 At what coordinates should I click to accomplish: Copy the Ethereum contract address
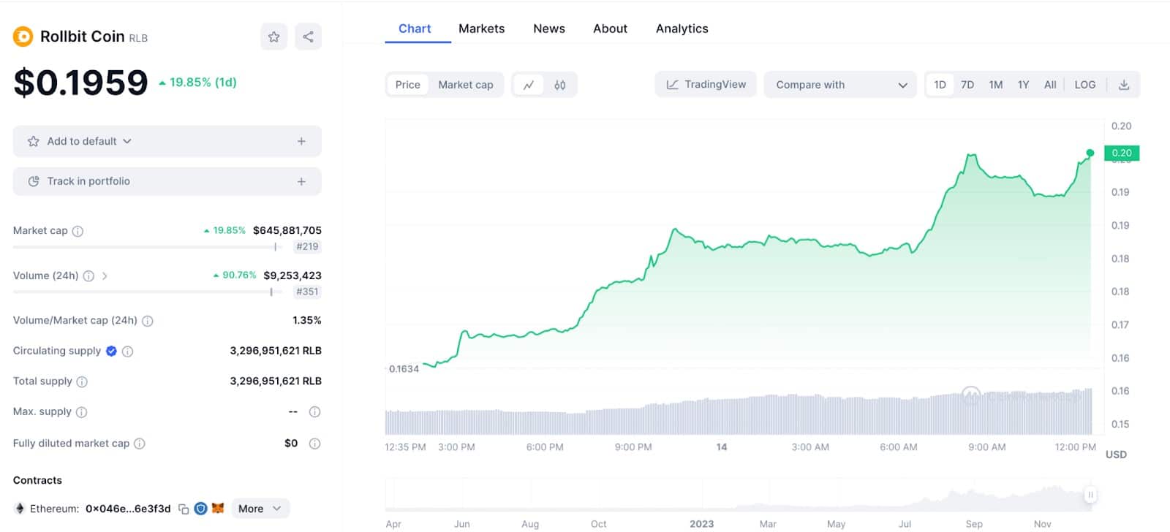pos(184,509)
